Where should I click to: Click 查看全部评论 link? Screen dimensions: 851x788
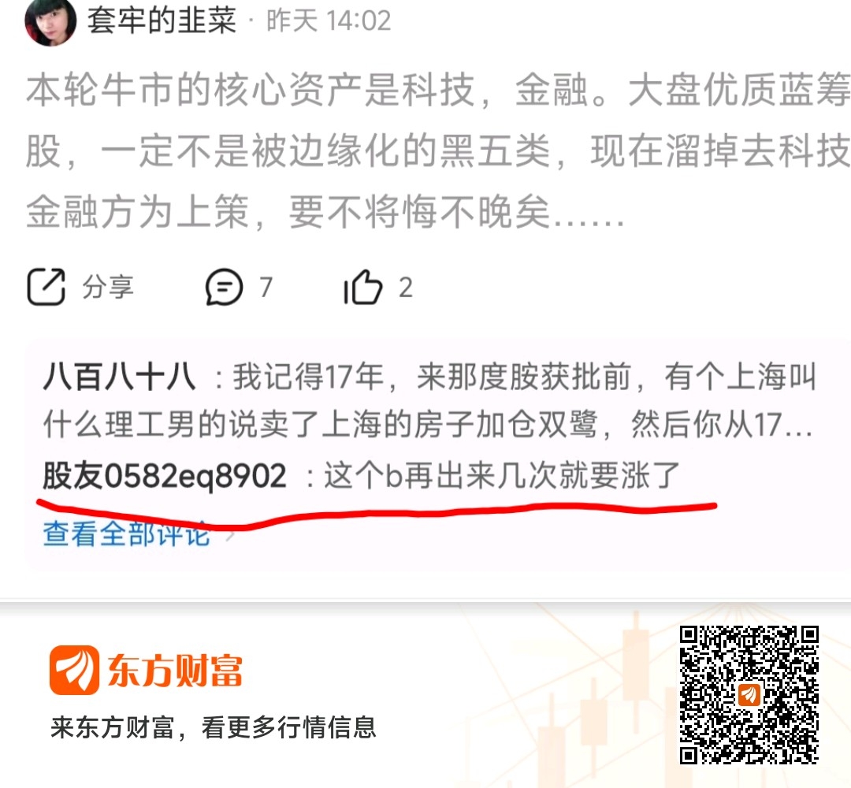[126, 533]
